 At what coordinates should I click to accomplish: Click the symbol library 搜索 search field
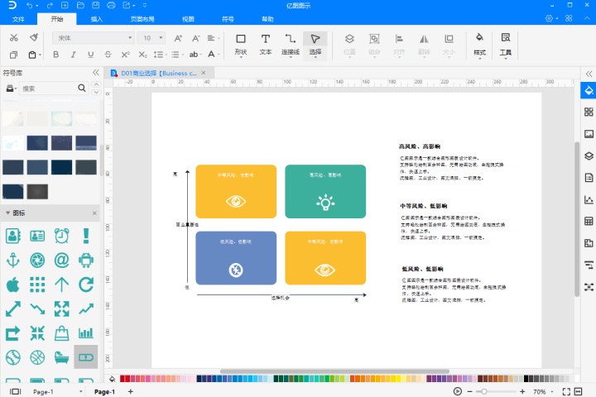48,88
